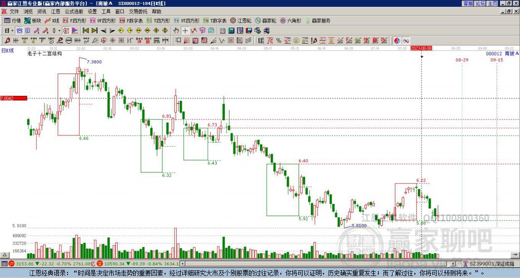Switch to K线 candlestick view
This screenshot has height=278, width=520.
52,20
